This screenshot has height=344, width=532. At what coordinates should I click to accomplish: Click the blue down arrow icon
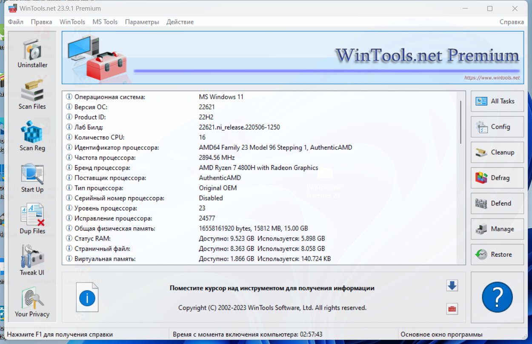[452, 286]
